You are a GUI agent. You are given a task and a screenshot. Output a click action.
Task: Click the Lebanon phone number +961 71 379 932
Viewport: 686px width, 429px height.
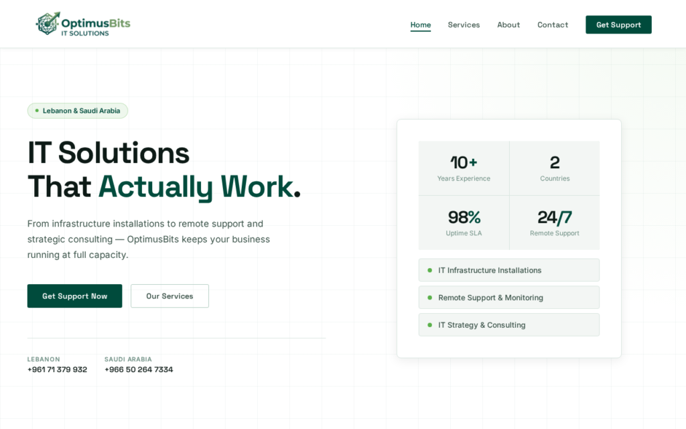(58, 369)
